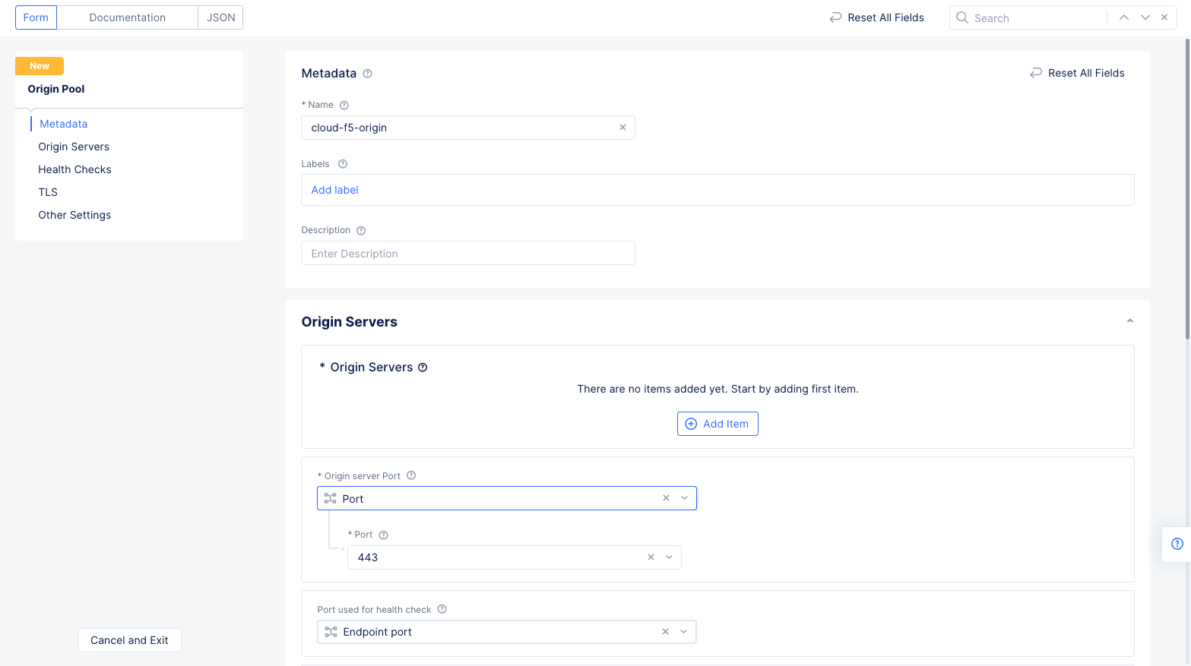Image resolution: width=1191 pixels, height=666 pixels.
Task: Click Cancel and Exit button
Action: [x=129, y=640]
